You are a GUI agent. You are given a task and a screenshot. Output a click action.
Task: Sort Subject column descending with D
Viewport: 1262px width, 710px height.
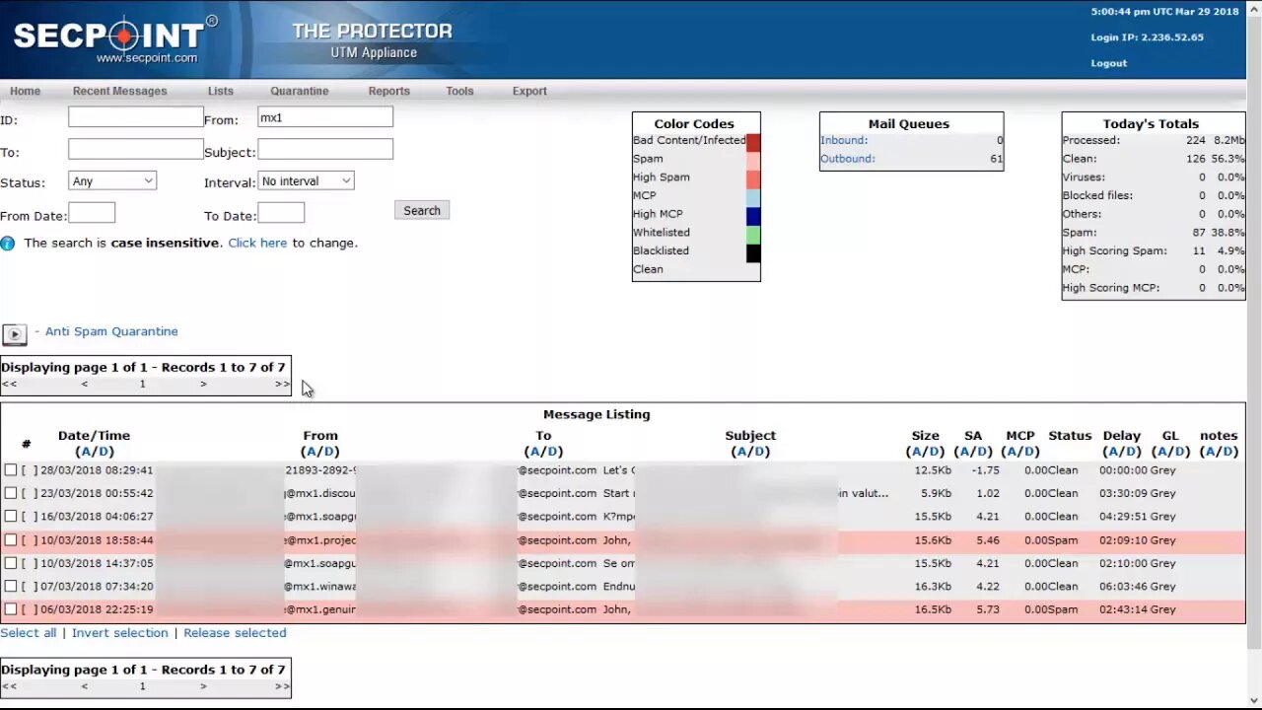758,452
